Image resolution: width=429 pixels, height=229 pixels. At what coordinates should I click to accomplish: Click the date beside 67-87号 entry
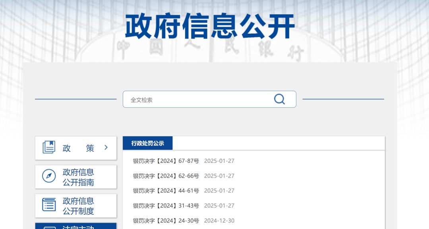click(219, 161)
